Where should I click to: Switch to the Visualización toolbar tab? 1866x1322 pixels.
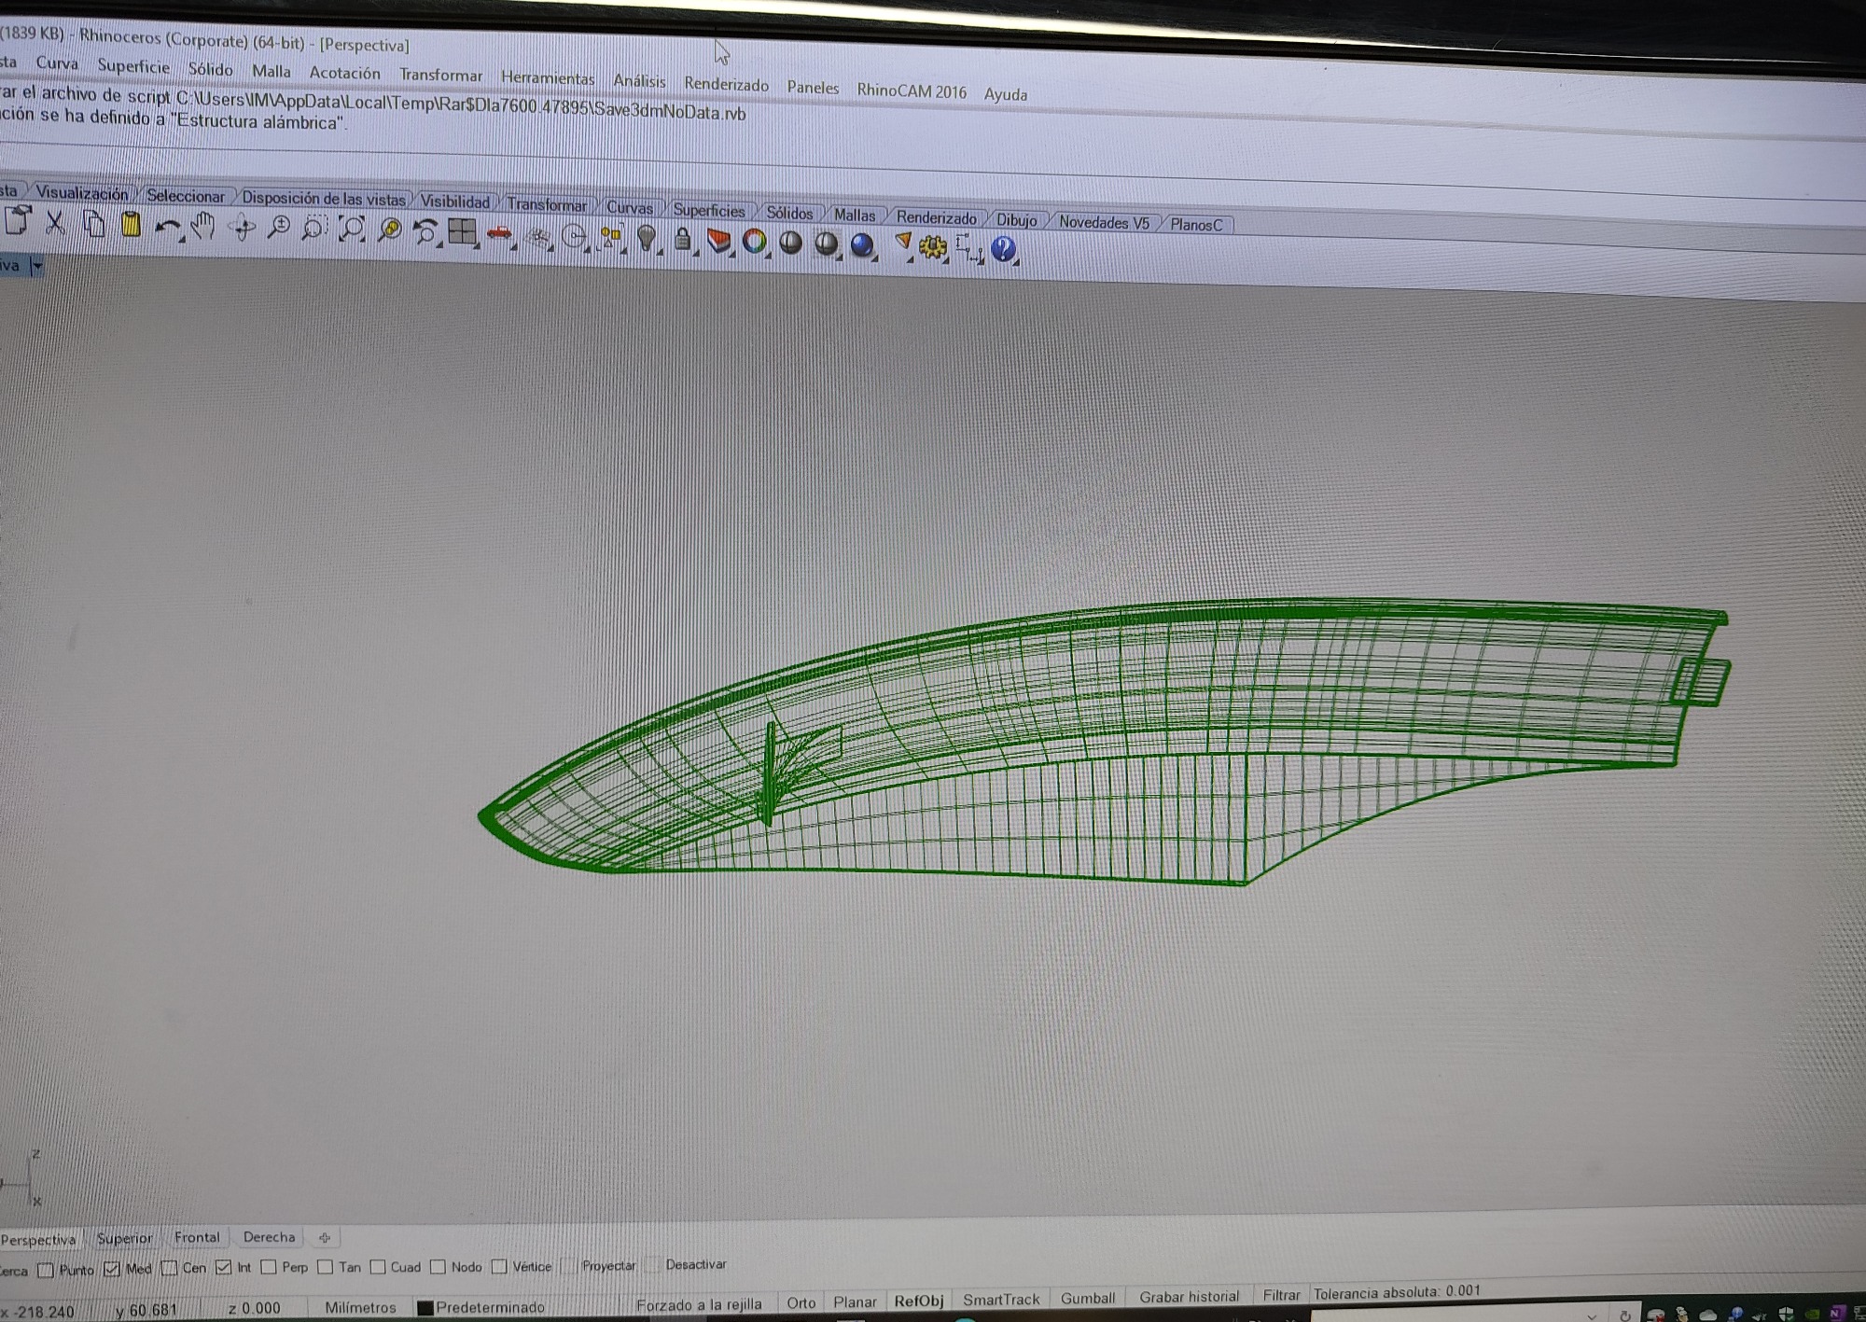coord(82,193)
